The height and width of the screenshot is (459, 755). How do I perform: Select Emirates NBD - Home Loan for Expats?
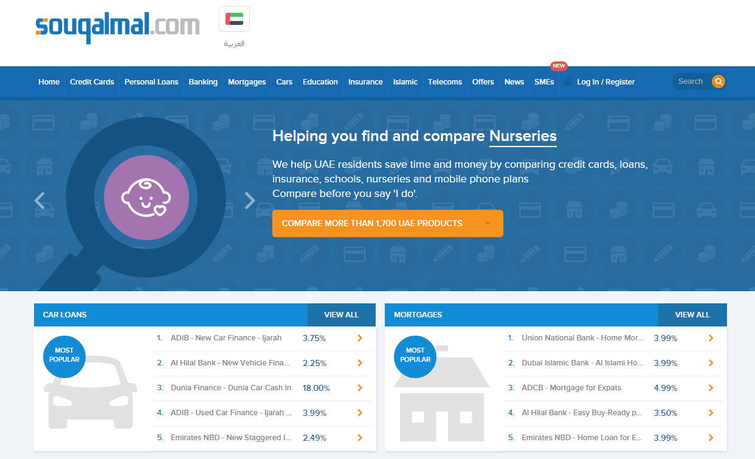point(582,438)
